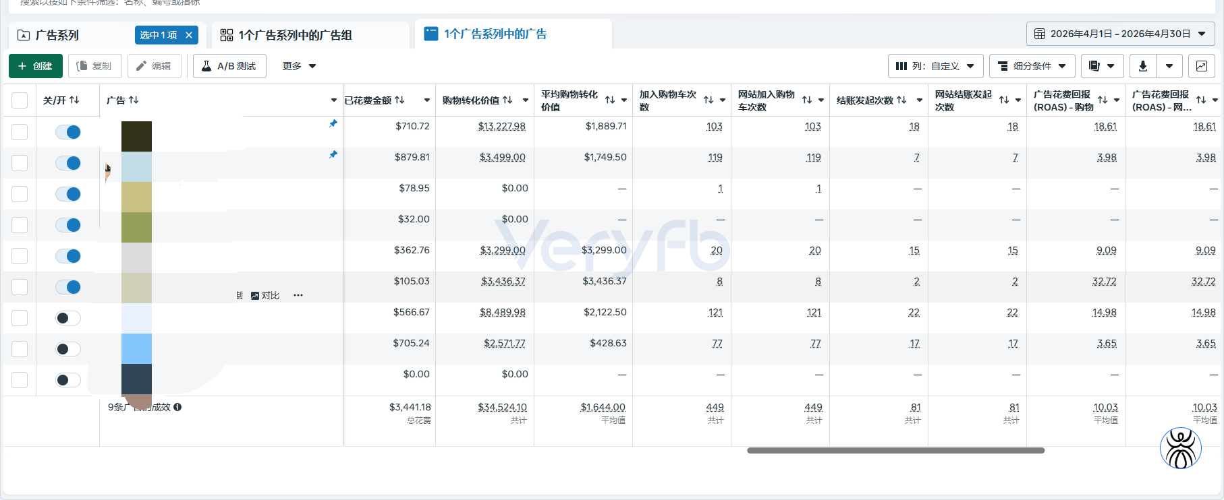Sort by 网站结账发起次数 arrows

click(x=1004, y=100)
